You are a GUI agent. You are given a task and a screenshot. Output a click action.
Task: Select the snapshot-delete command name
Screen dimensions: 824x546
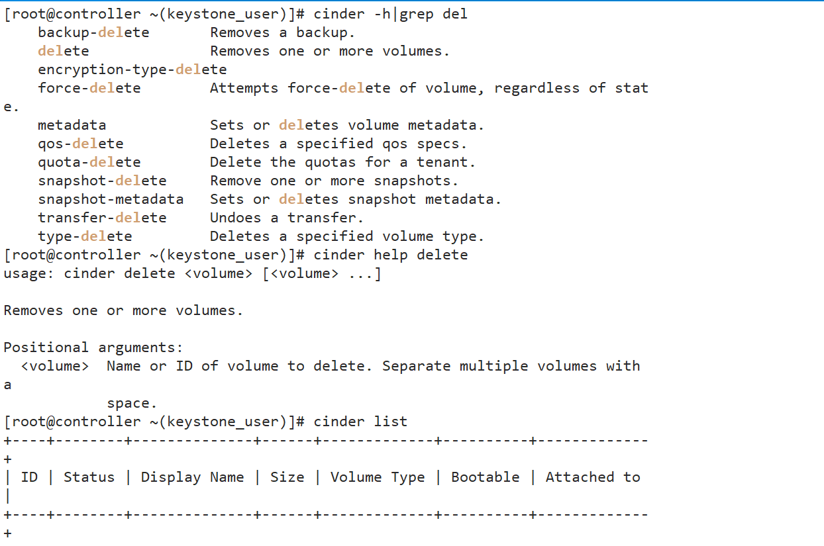coord(102,181)
